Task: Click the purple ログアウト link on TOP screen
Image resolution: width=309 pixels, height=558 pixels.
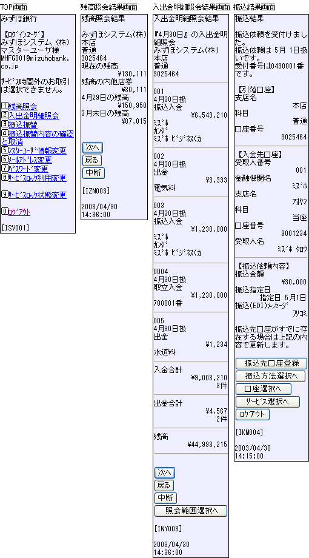Action: click(19, 212)
